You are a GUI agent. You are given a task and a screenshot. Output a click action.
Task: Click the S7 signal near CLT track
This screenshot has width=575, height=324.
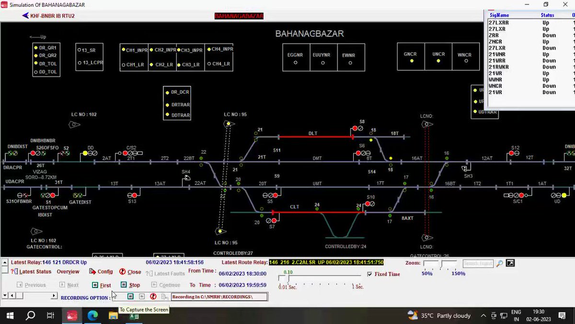pos(271,221)
